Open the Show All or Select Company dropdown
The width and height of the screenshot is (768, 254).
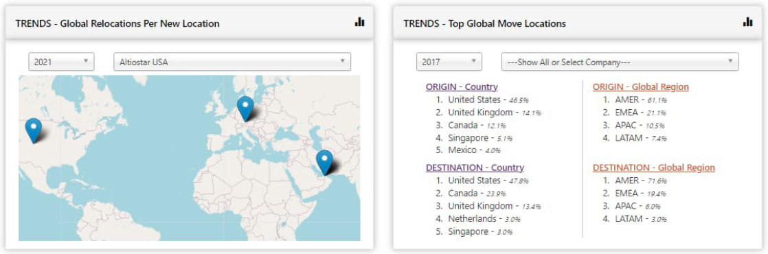pyautogui.click(x=620, y=62)
